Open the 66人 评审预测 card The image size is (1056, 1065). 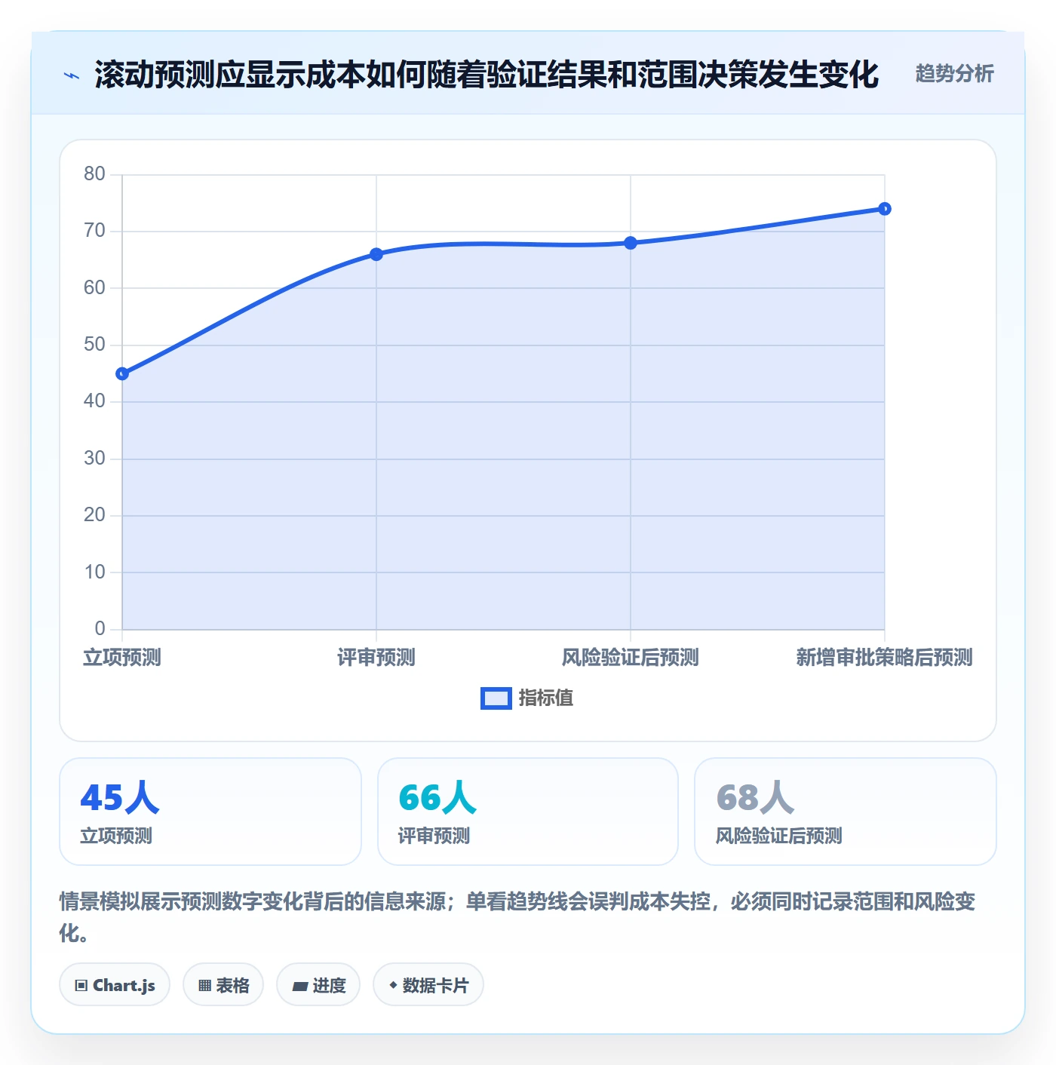coord(528,812)
